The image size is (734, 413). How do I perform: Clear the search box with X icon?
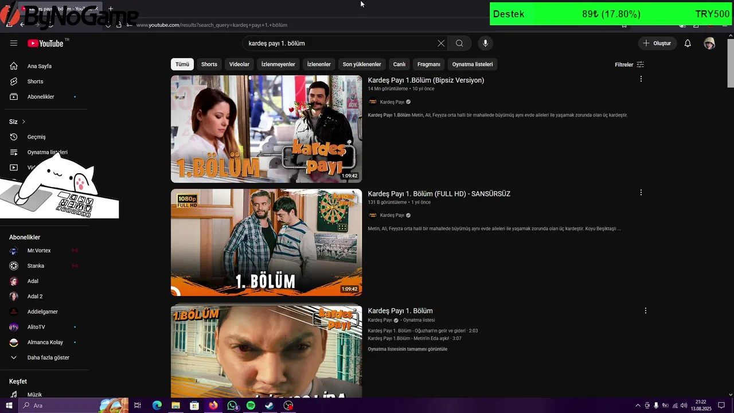pyautogui.click(x=441, y=43)
